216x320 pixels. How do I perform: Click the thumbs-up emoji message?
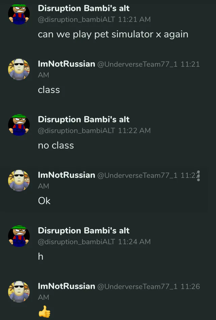click(44, 312)
